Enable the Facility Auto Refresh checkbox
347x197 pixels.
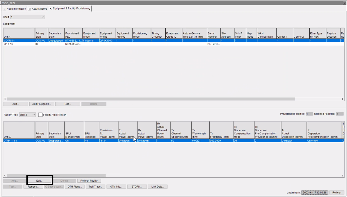40,114
